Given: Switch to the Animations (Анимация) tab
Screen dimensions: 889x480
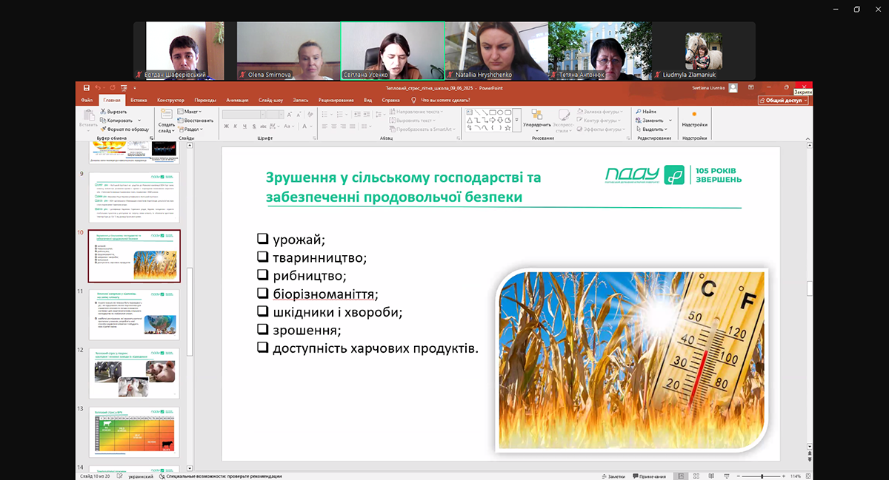Looking at the screenshot, I should coord(238,100).
